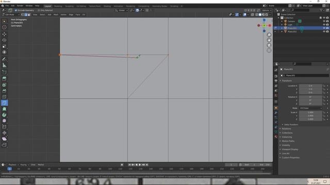Screen dimensions: 330x185
Task: Open the Modifiers wrench properties tab
Action: [x=276, y=113]
